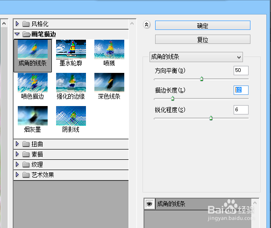271x228 pixels.
Task: Select the 墨水轮廓 filter thumbnail
Action: click(x=71, y=53)
